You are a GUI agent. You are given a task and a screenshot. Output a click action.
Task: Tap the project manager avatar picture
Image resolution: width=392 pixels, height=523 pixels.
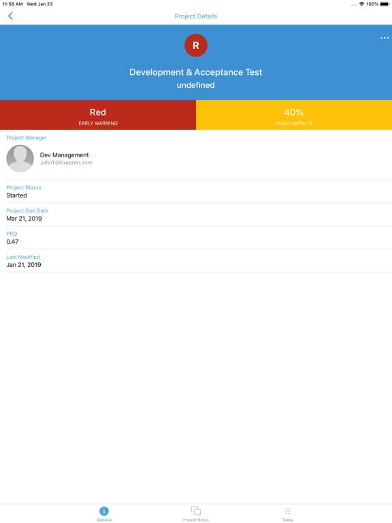[20, 159]
